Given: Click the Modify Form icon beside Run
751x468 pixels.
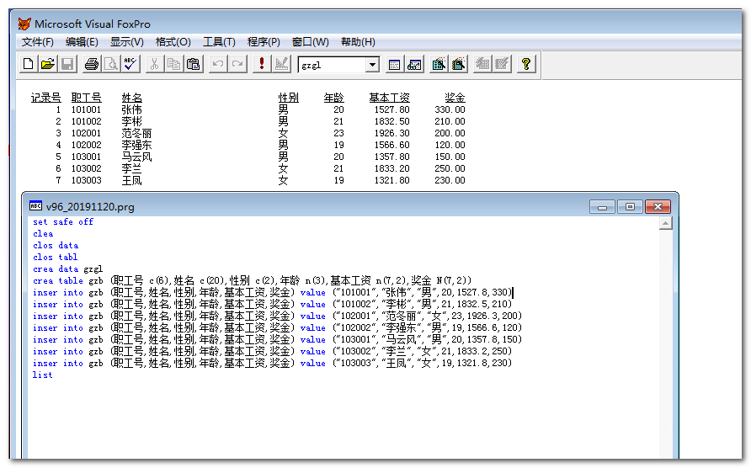Looking at the screenshot, I should click(281, 64).
